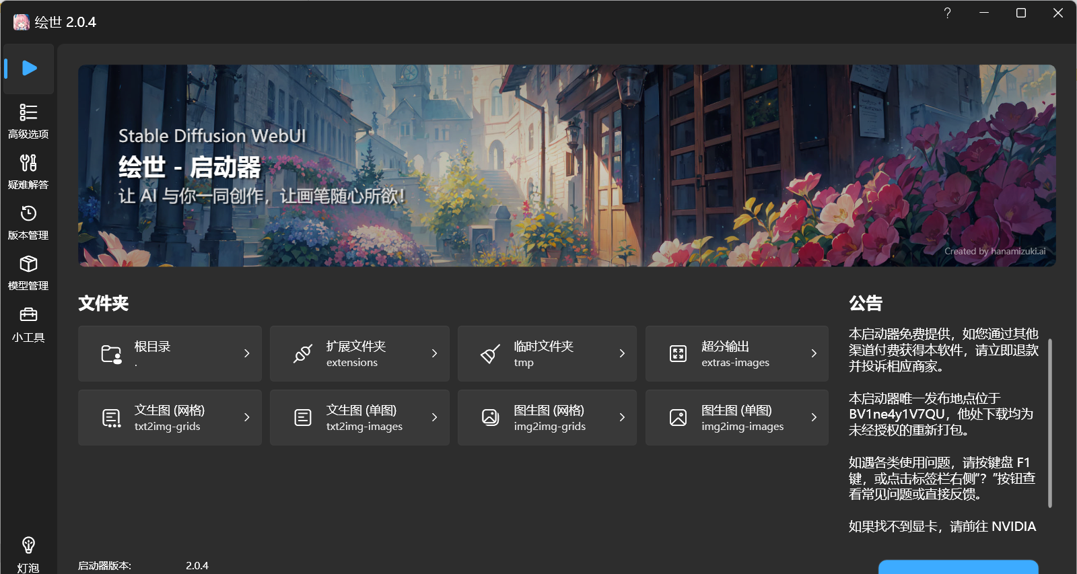
Task: Click the BV1ne4y1V7QU announcement paragraph
Action: tap(941, 414)
